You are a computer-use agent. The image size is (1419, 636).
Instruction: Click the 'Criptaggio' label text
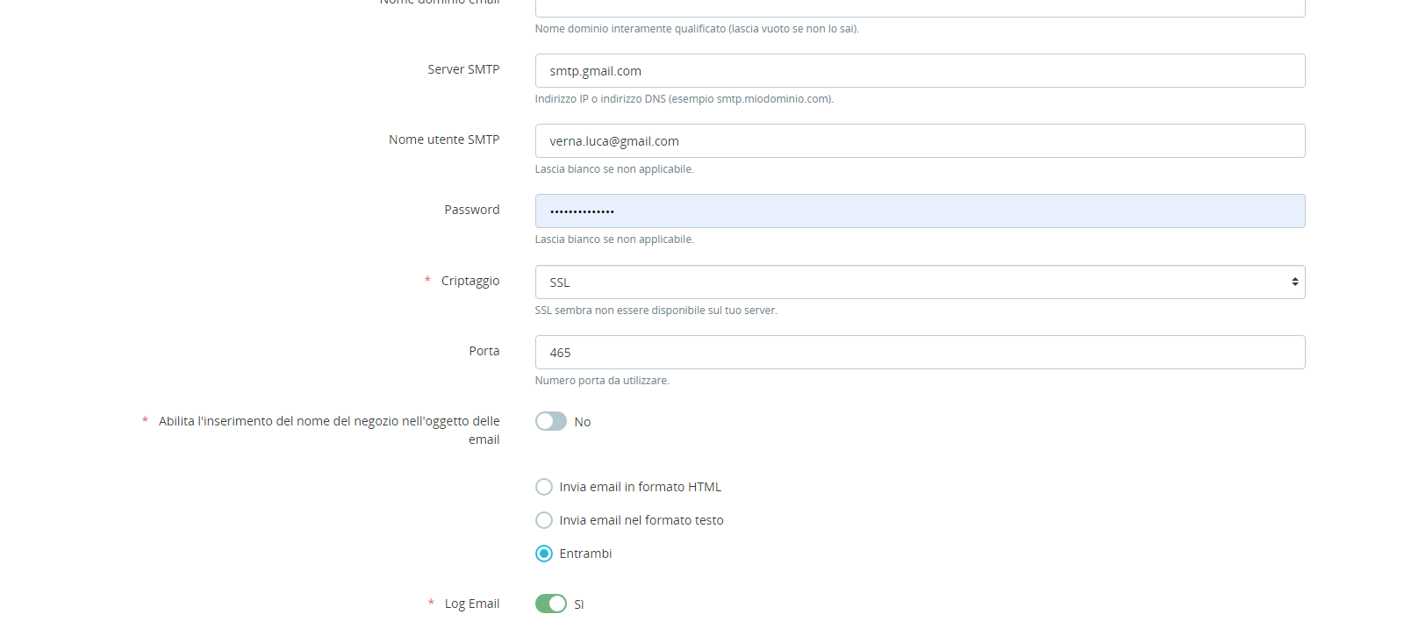(470, 281)
